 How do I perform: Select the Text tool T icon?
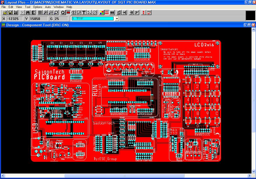tap(84, 12)
